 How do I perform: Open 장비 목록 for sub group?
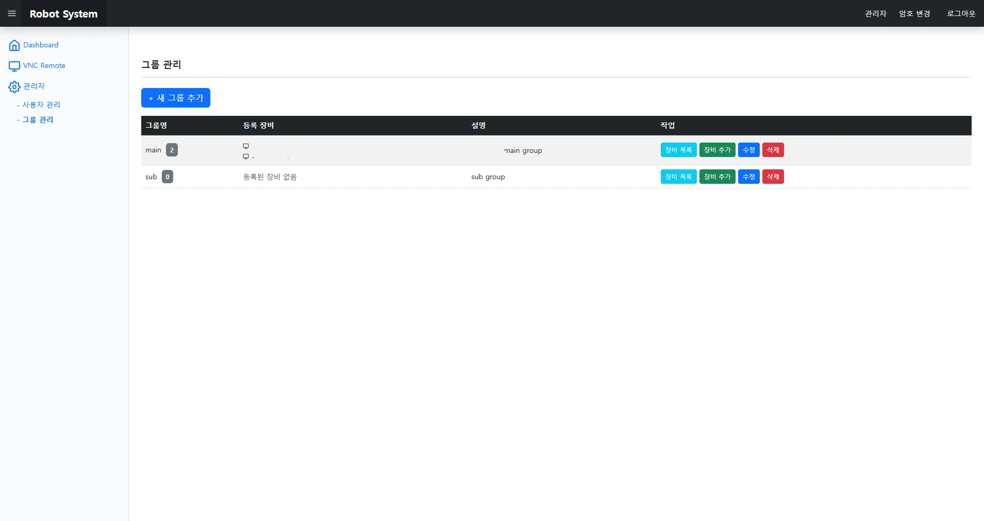(x=678, y=177)
